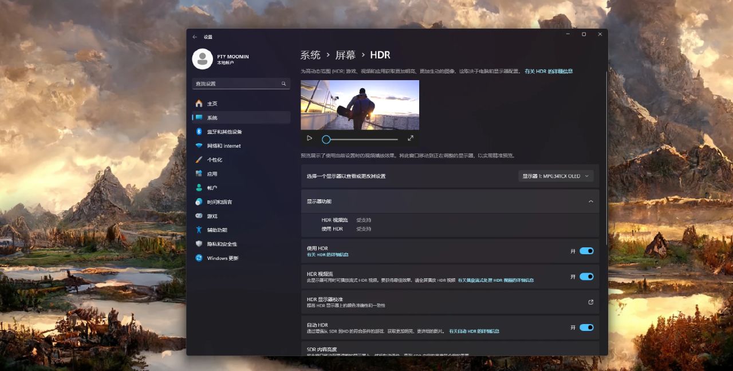This screenshot has height=371, width=733.
Task: Disable the 自动 HDR toggle
Action: pyautogui.click(x=586, y=327)
